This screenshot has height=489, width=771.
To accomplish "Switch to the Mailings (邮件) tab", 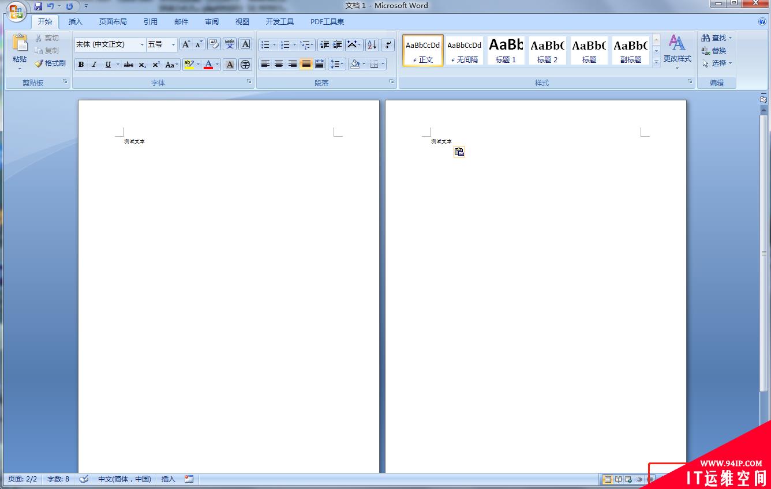I will point(181,22).
